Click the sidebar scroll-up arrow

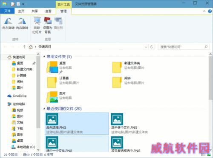point(38,54)
